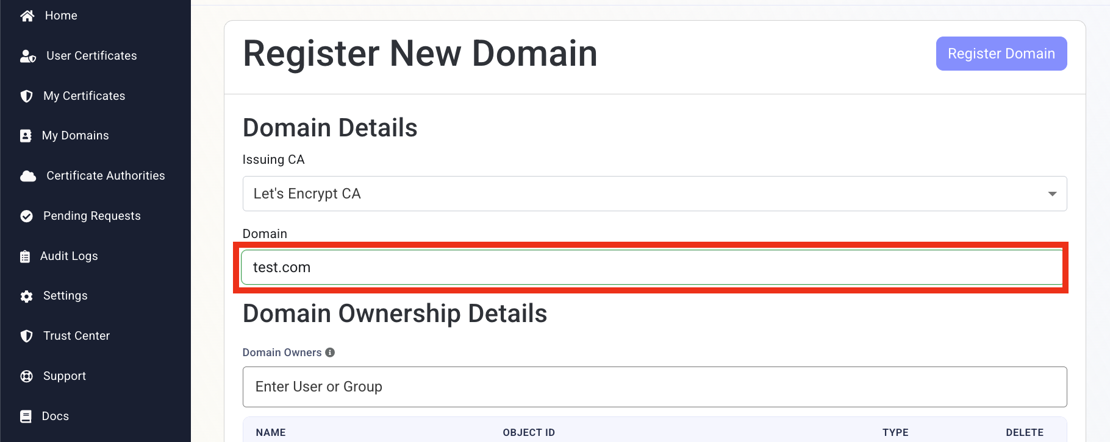Click the Register Domain button
The height and width of the screenshot is (442, 1110).
point(1001,54)
